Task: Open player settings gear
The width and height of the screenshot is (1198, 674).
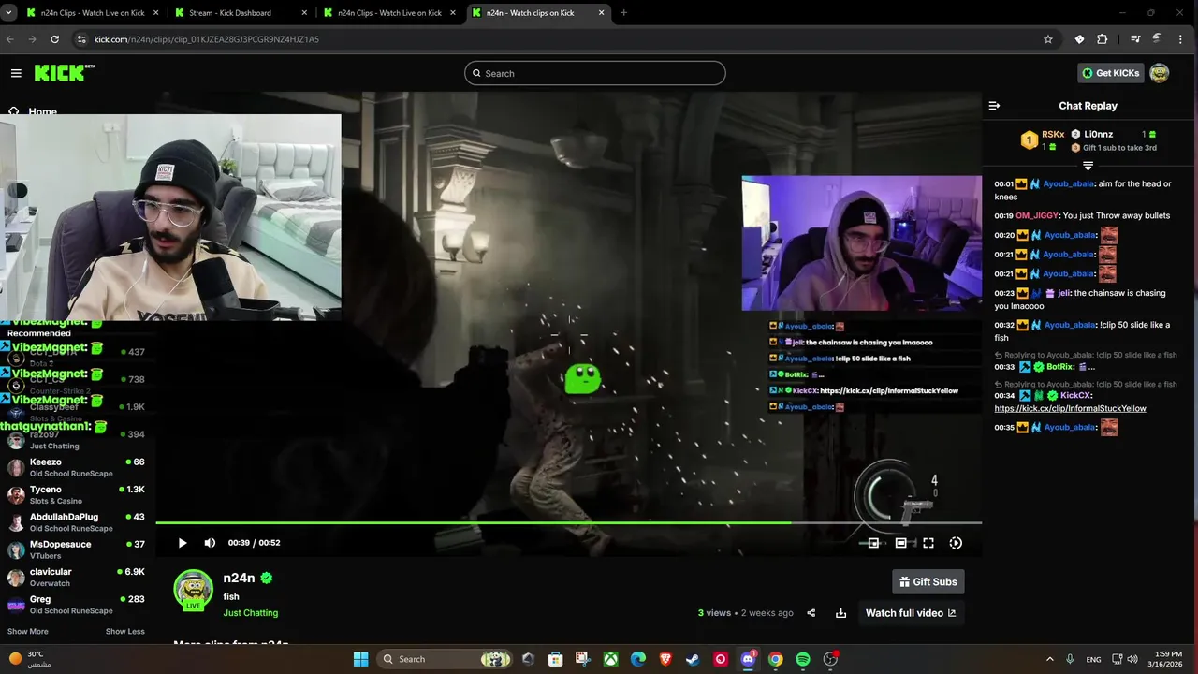Action: (x=956, y=543)
